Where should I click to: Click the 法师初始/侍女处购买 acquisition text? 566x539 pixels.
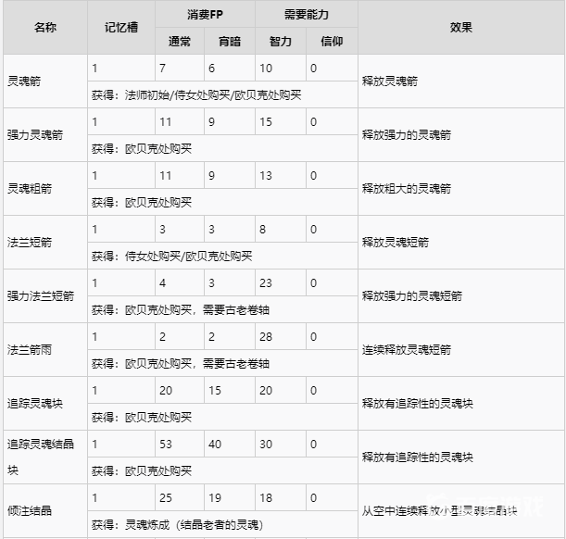click(195, 94)
